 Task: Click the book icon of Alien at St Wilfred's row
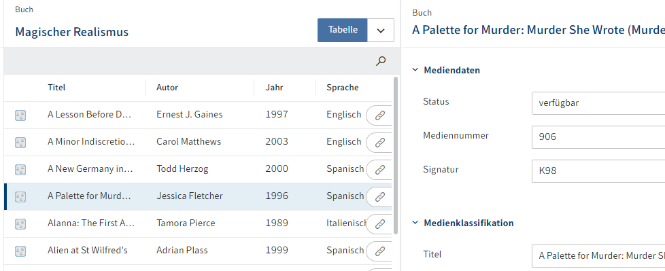point(20,251)
